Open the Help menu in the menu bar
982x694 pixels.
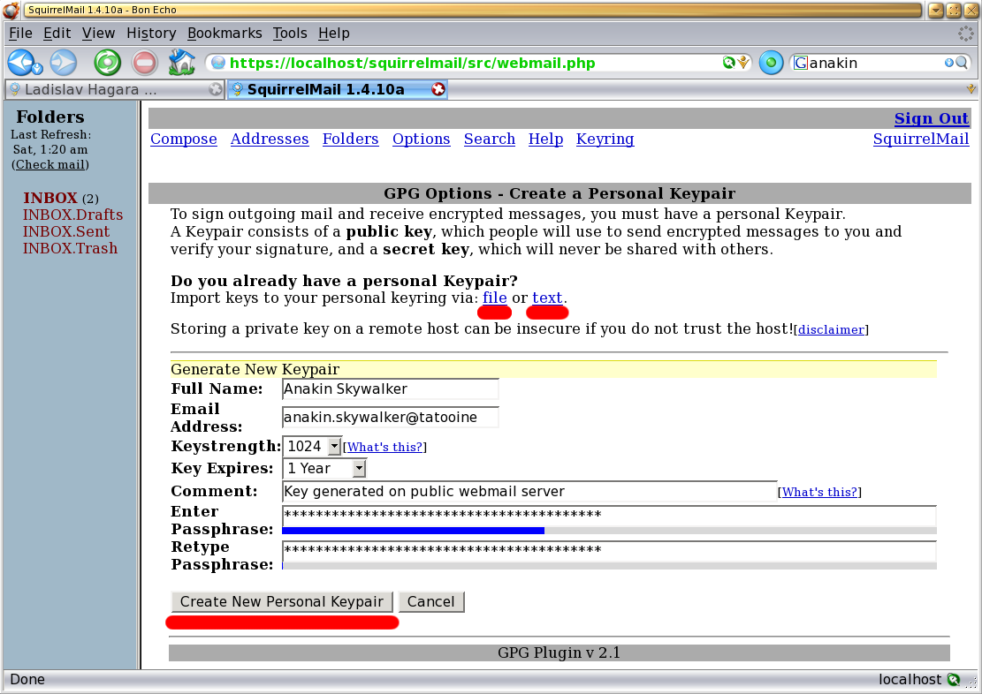tap(334, 34)
